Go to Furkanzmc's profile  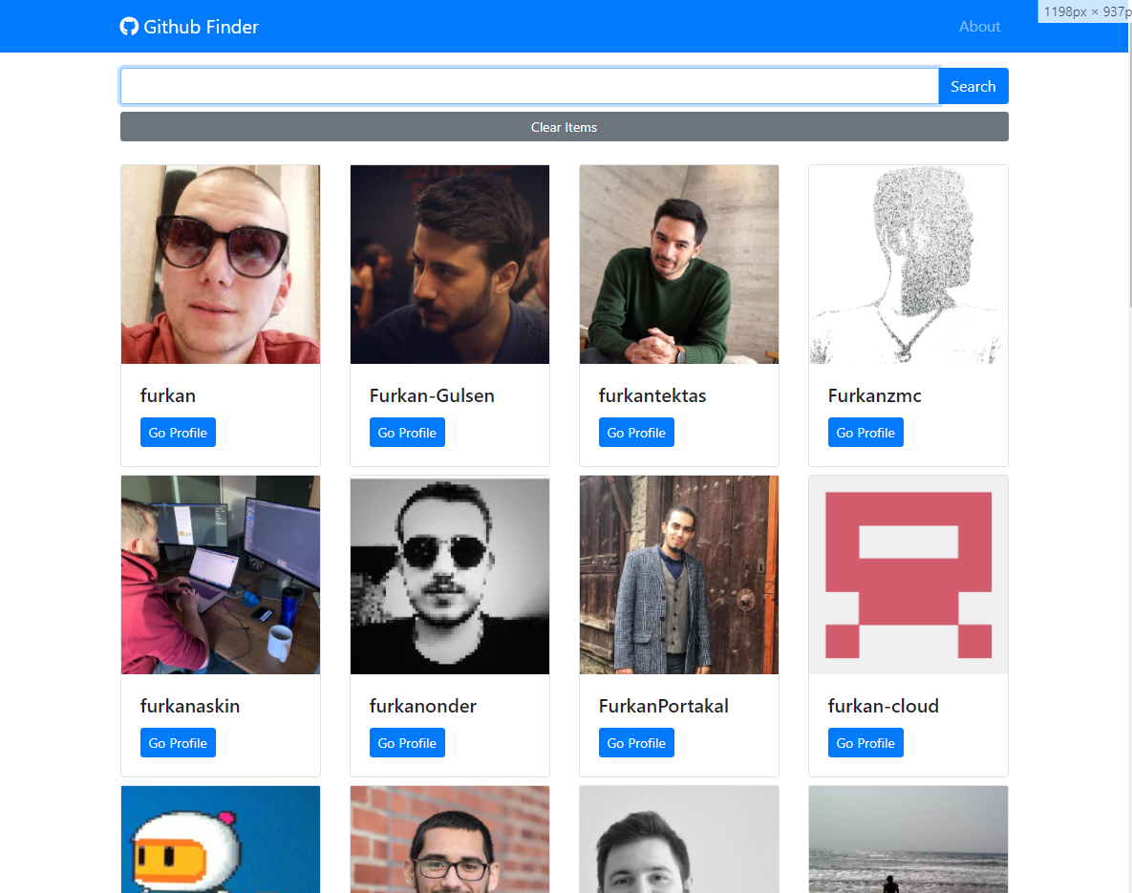click(x=865, y=432)
